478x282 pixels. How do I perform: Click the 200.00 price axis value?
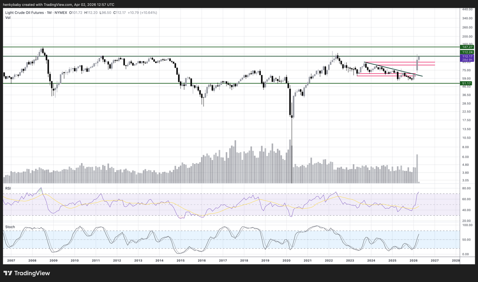[467, 37]
